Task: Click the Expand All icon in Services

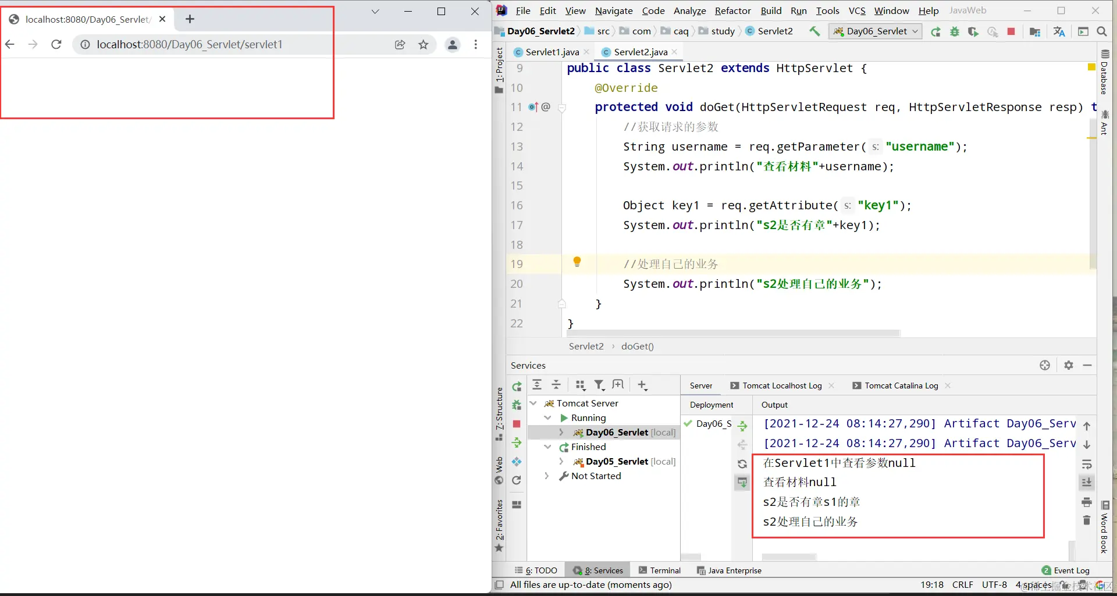Action: [x=537, y=385]
